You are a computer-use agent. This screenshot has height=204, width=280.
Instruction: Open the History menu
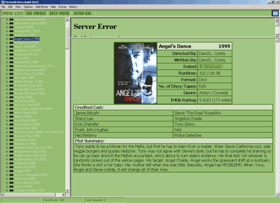point(73,7)
